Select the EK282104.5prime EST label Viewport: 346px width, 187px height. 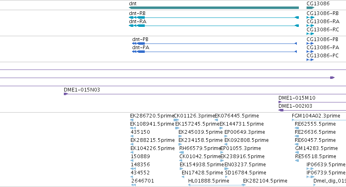pos(265,181)
